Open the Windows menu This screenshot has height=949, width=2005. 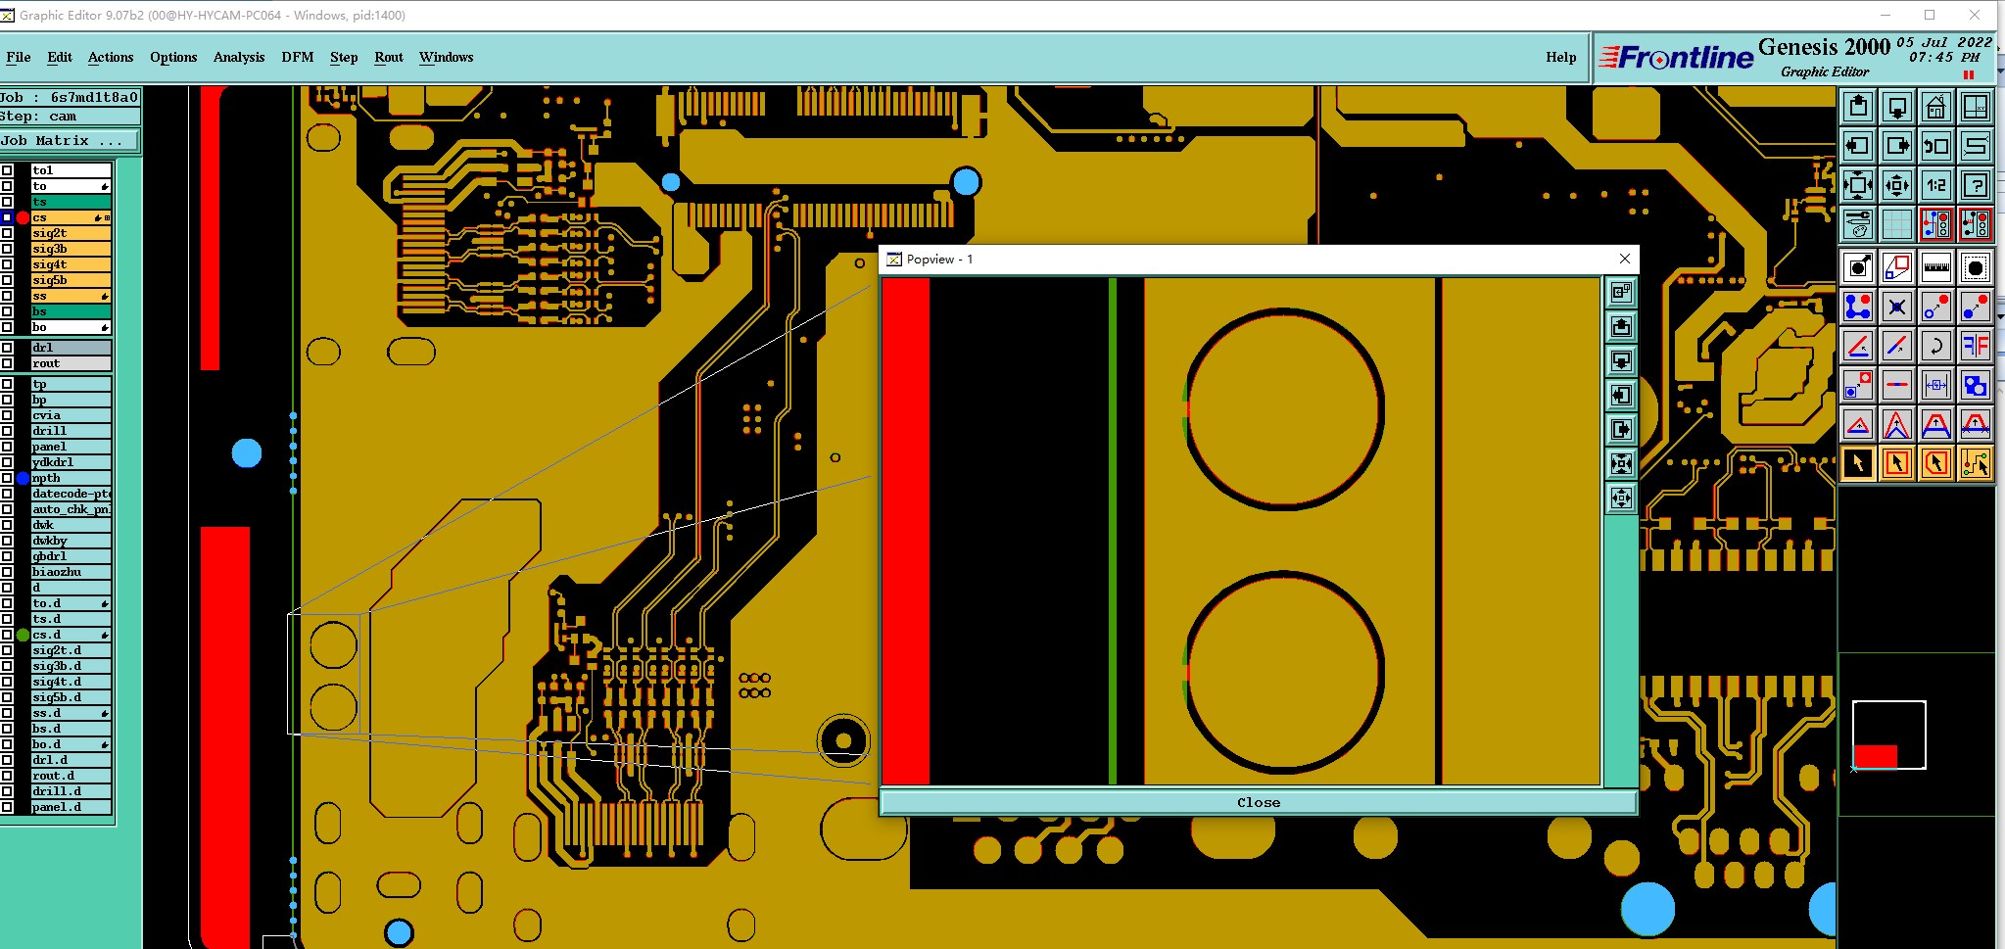[x=447, y=57]
